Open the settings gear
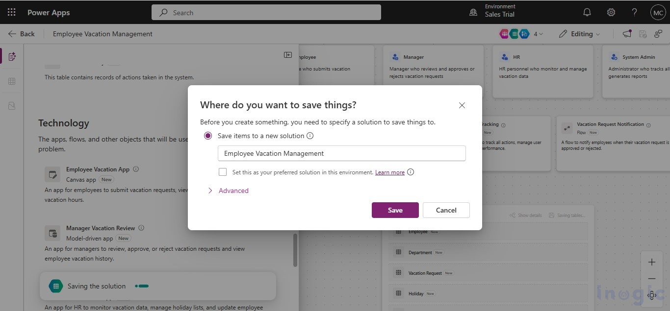 tap(611, 13)
